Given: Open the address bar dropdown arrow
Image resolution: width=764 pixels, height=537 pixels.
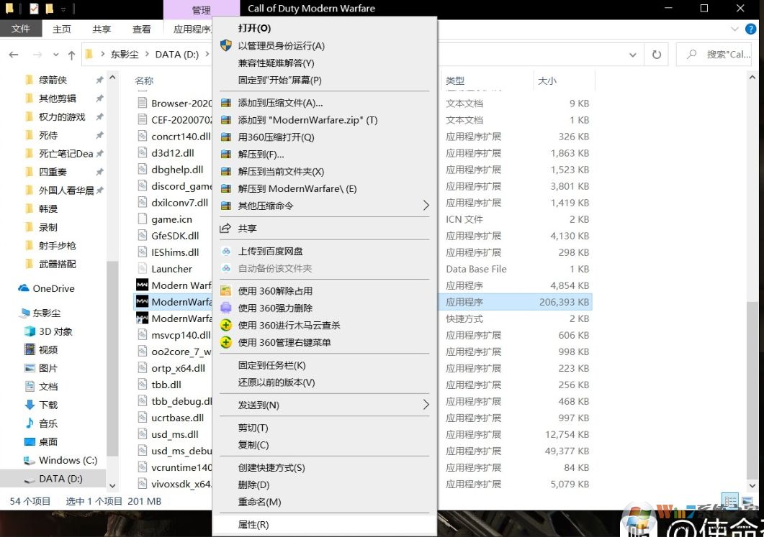Looking at the screenshot, I should pyautogui.click(x=633, y=54).
